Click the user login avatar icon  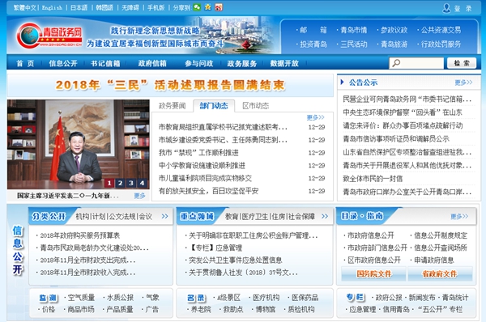click(446, 8)
